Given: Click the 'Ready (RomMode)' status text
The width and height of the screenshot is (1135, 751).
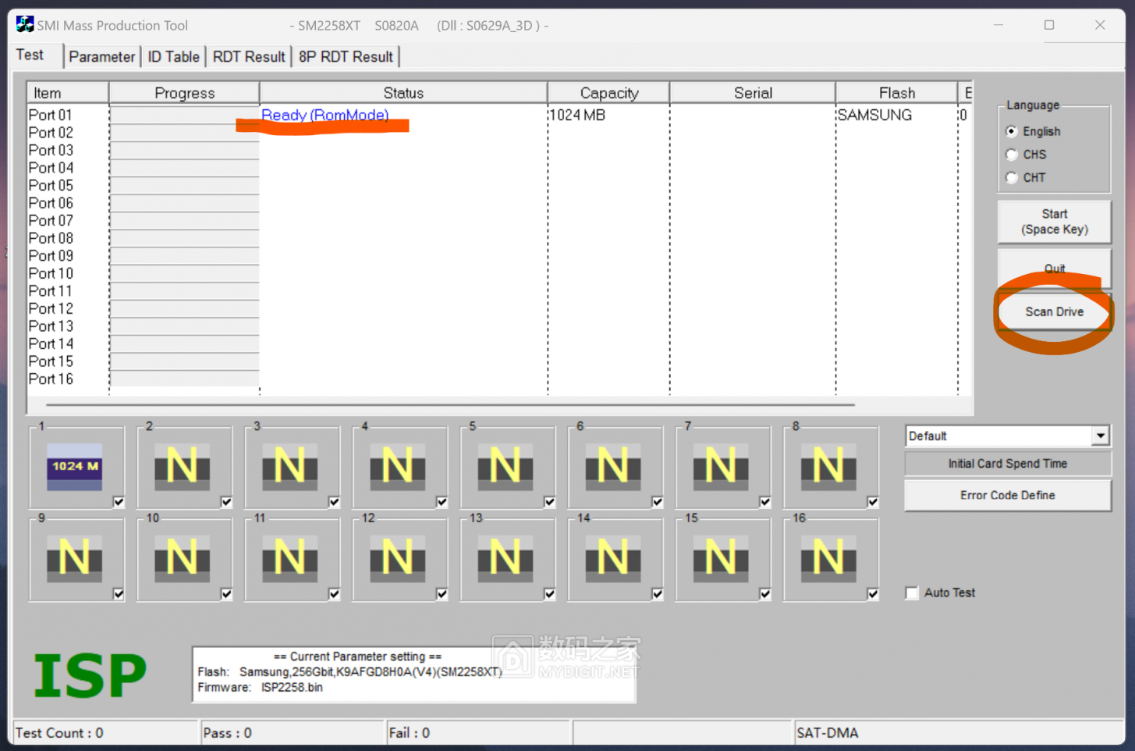Looking at the screenshot, I should click(325, 115).
